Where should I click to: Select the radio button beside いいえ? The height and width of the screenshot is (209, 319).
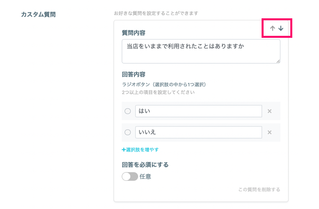click(128, 133)
